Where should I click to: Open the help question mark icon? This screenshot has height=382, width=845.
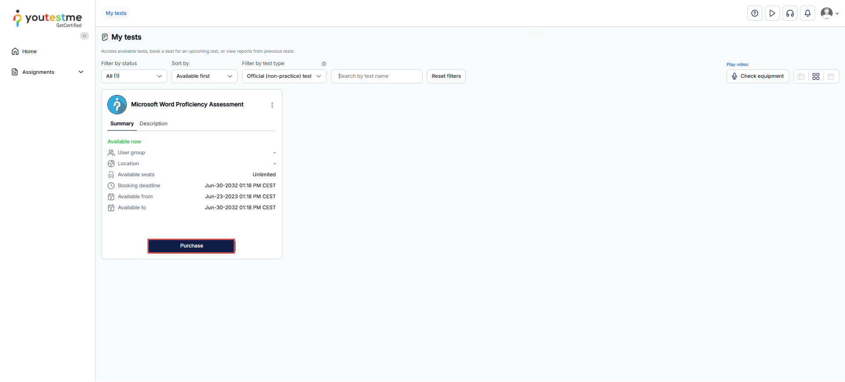pos(755,13)
